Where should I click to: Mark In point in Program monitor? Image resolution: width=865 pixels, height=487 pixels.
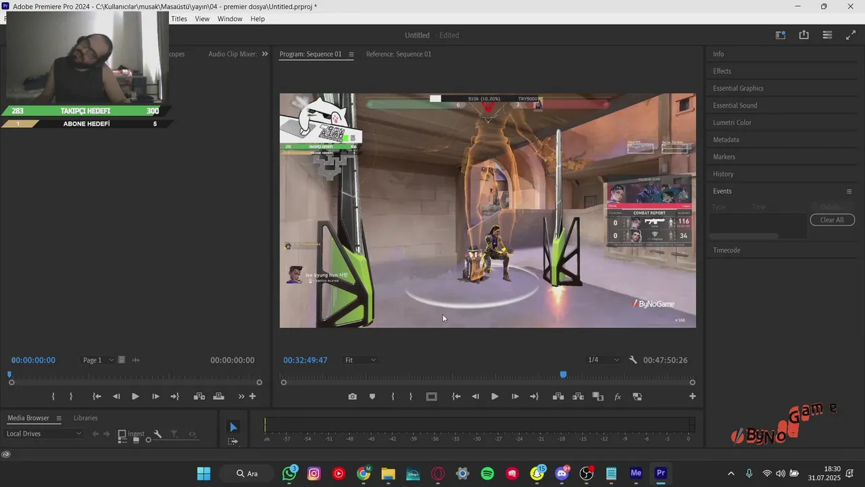coord(393,397)
